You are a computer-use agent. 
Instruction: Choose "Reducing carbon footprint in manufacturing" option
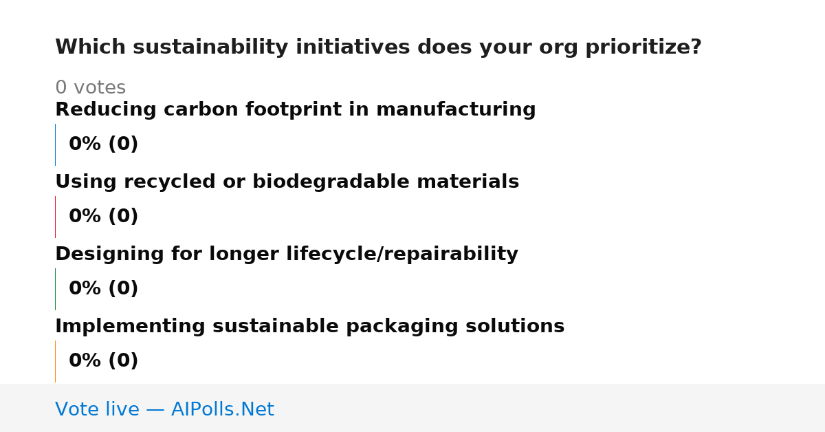pyautogui.click(x=295, y=110)
